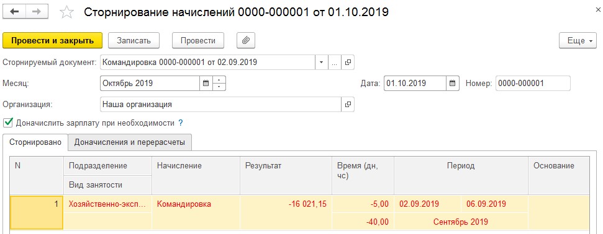Viewport: 603px width, 234px height.
Task: Click the ellipsis selector for Сторнируемый документ
Action: pos(335,62)
